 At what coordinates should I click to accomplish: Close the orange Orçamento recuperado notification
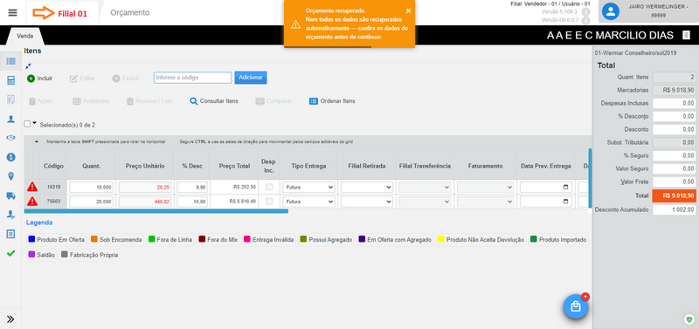pyautogui.click(x=408, y=10)
